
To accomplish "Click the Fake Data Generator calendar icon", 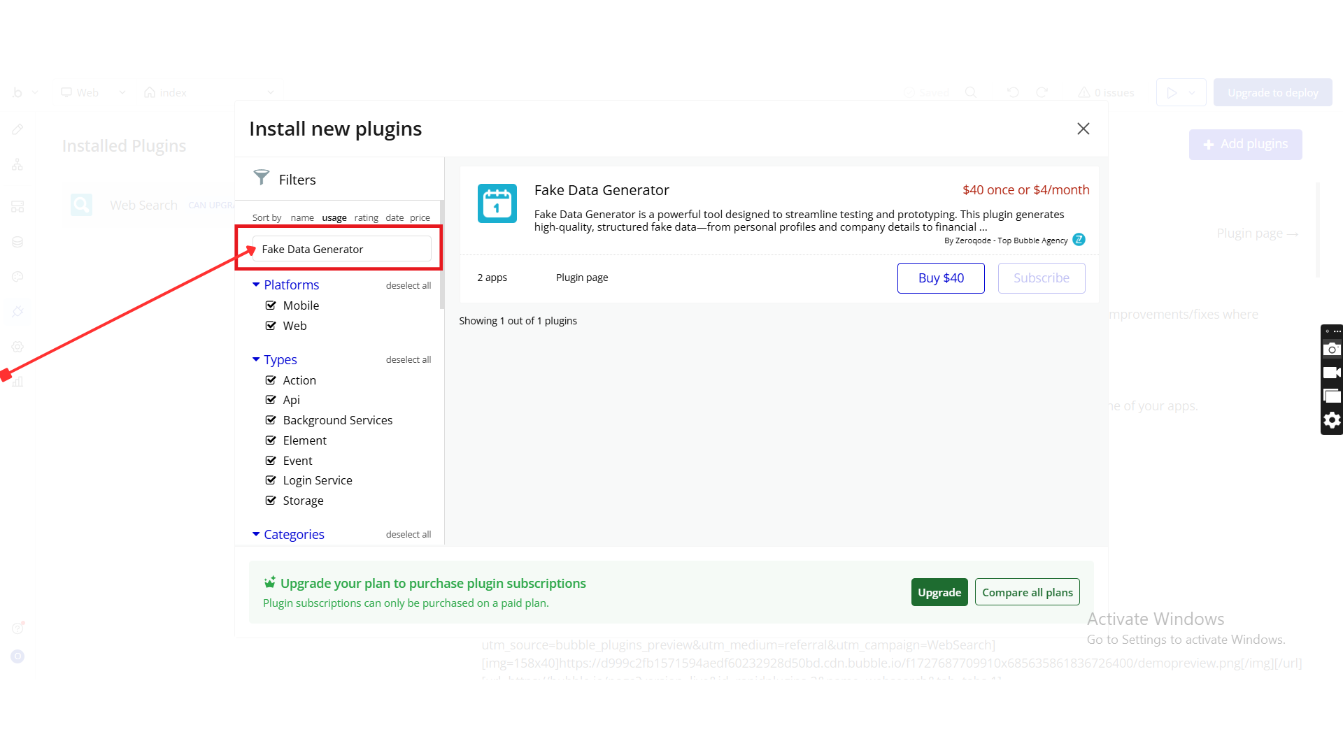I will pos(497,203).
